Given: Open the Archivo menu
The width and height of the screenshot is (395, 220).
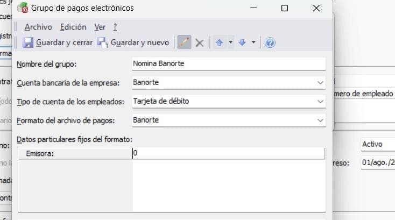Looking at the screenshot, I should [38, 27].
